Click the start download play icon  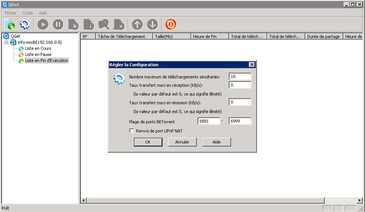click(43, 24)
